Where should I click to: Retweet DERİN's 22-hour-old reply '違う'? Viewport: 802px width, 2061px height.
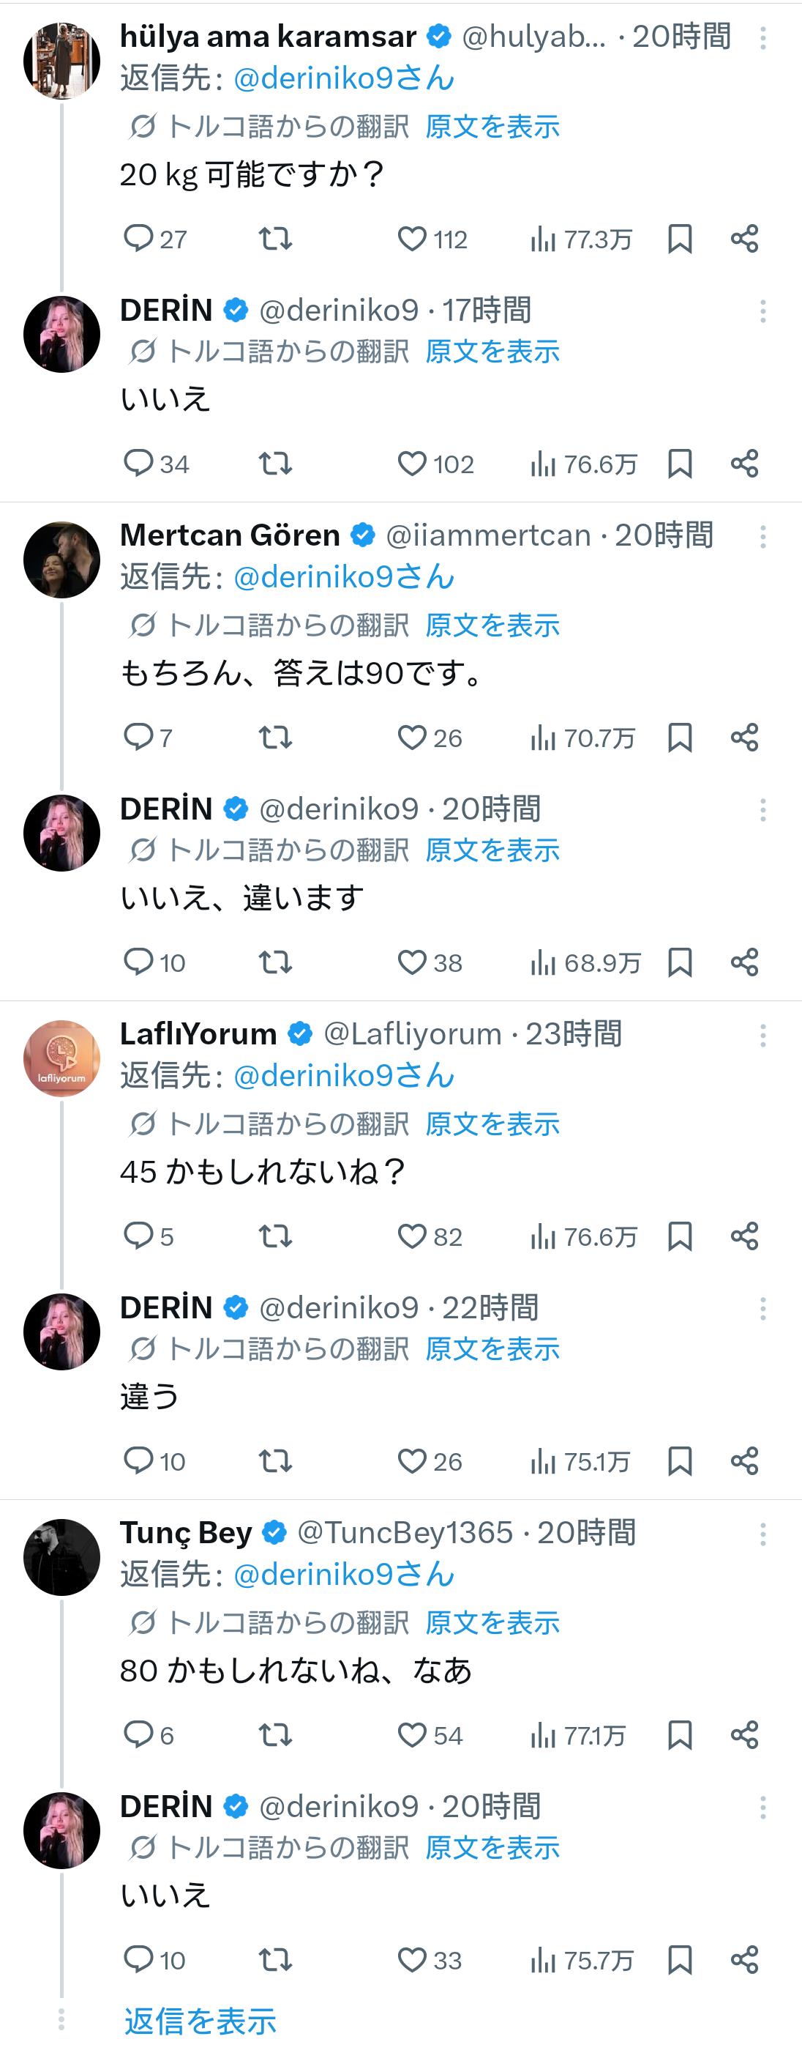coord(275,1461)
